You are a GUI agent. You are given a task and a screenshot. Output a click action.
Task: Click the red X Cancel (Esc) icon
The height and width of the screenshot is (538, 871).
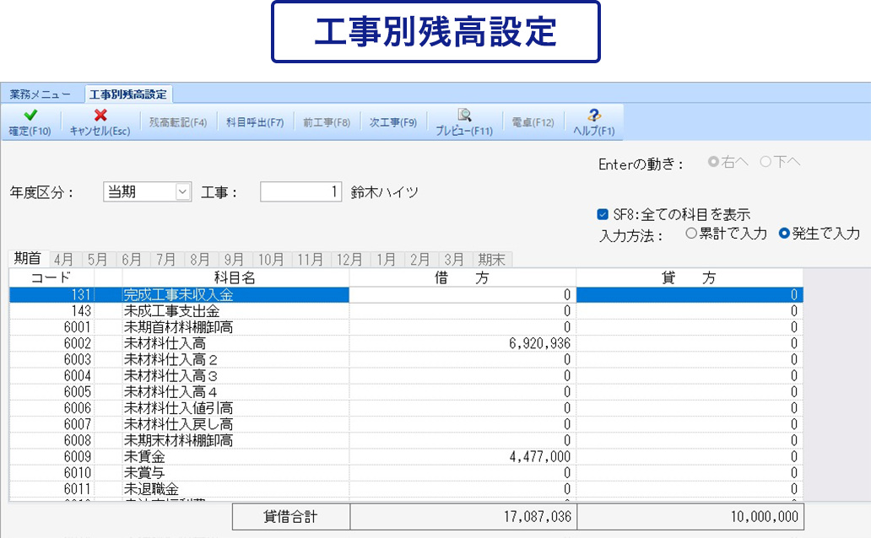click(100, 116)
